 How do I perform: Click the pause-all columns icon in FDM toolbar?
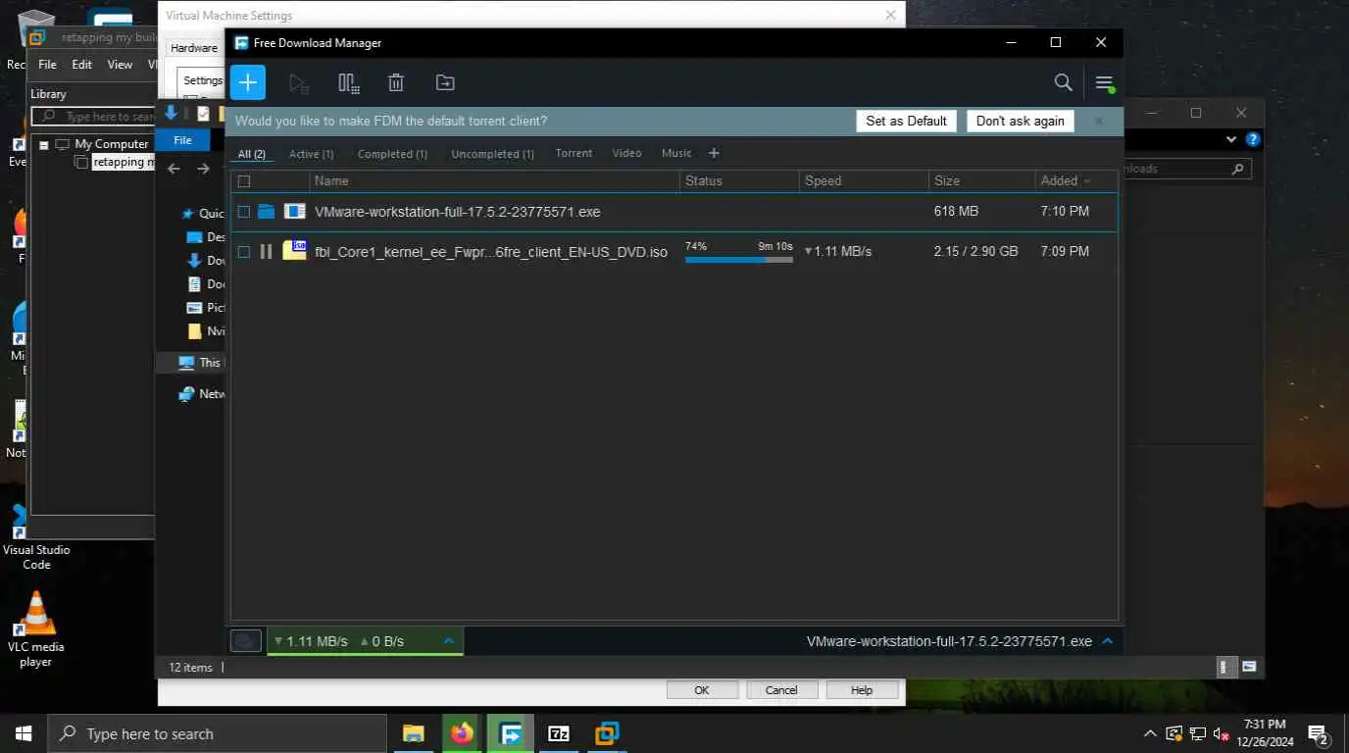click(348, 83)
